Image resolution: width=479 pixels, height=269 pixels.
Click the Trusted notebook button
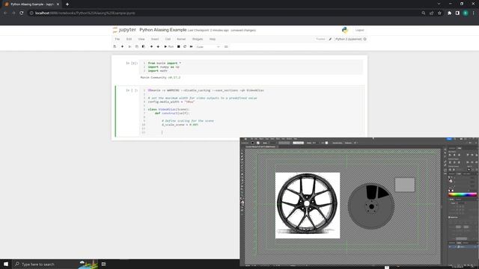320,39
